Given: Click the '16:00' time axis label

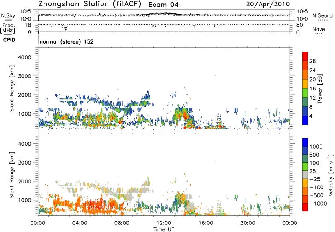Looking at the screenshot, I should tap(206, 223).
